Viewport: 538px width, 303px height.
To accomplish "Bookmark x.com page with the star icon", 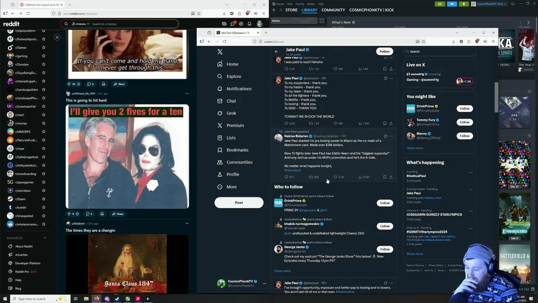I will coord(424,41).
